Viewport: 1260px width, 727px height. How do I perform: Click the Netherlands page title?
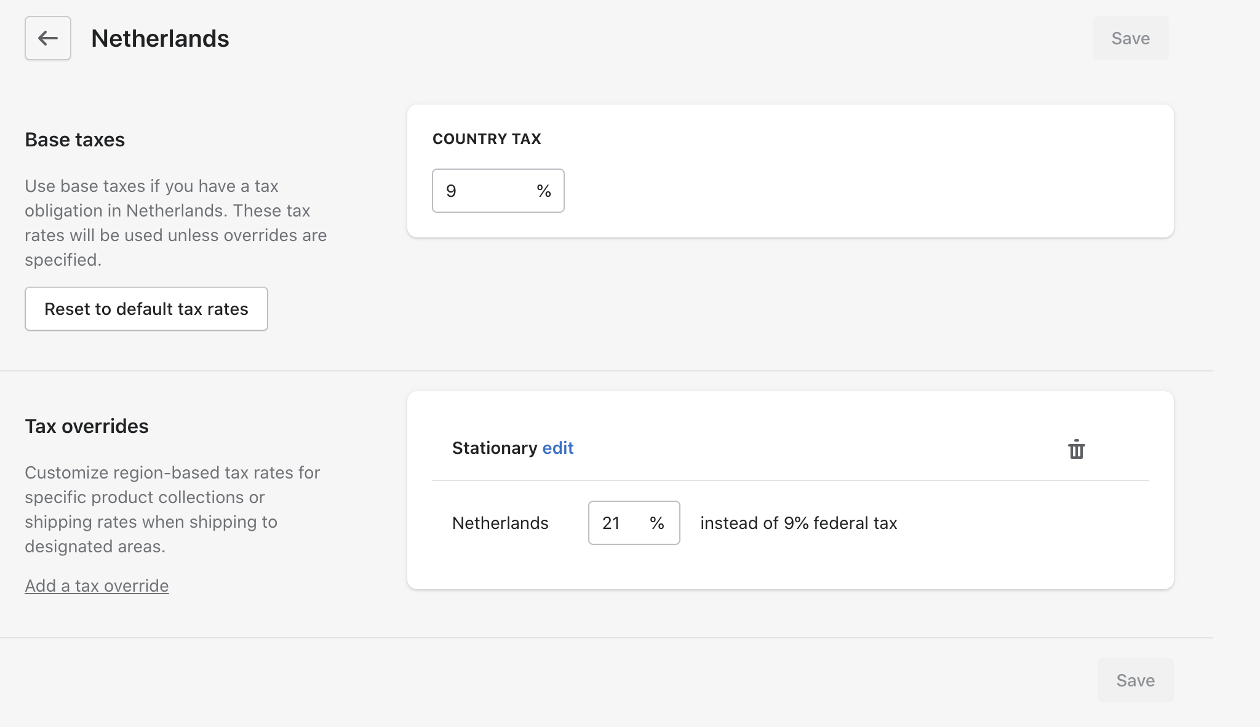click(x=160, y=38)
